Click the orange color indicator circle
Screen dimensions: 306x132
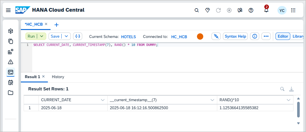200,36
